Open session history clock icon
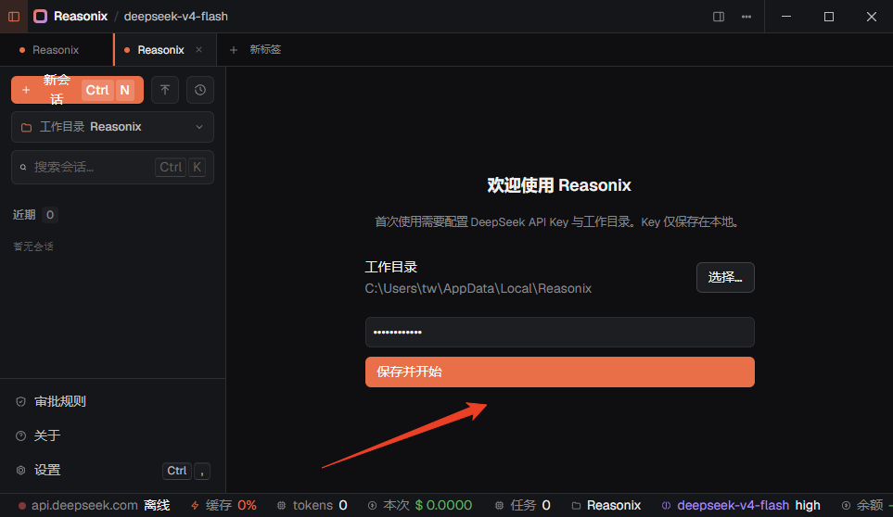The height and width of the screenshot is (517, 893). (200, 90)
